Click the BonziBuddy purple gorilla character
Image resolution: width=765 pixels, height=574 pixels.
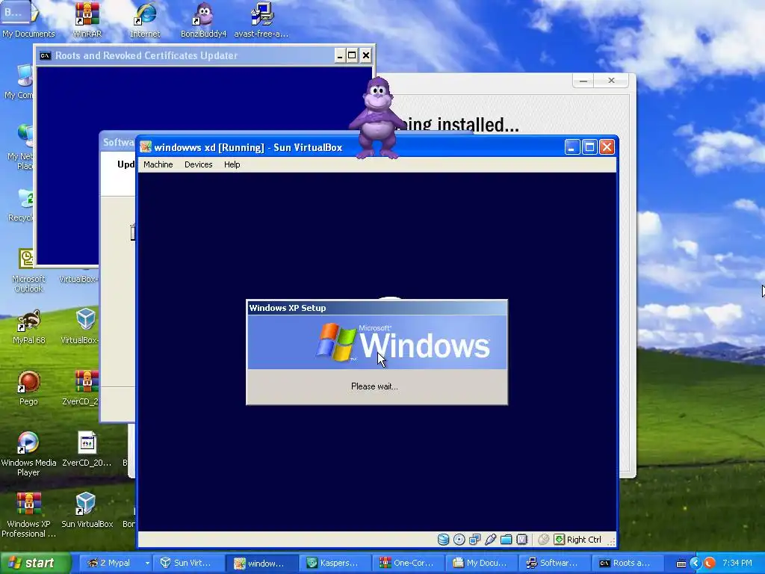[377, 118]
